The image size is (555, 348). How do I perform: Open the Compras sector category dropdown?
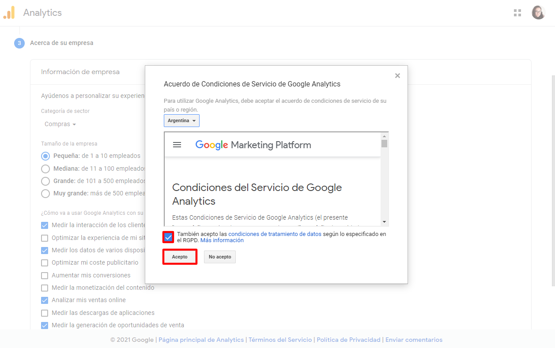(60, 124)
